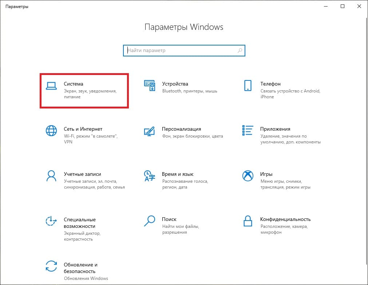Open the 'Время и язык' title
This screenshot has width=368, height=285.
[177, 174]
